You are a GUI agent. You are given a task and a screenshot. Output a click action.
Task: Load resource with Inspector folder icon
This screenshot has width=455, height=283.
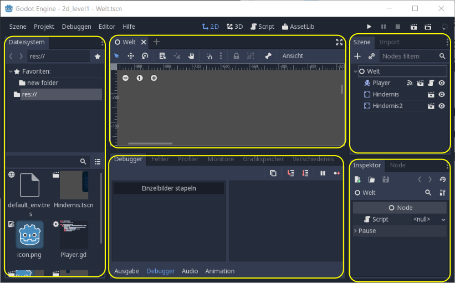tap(371, 179)
